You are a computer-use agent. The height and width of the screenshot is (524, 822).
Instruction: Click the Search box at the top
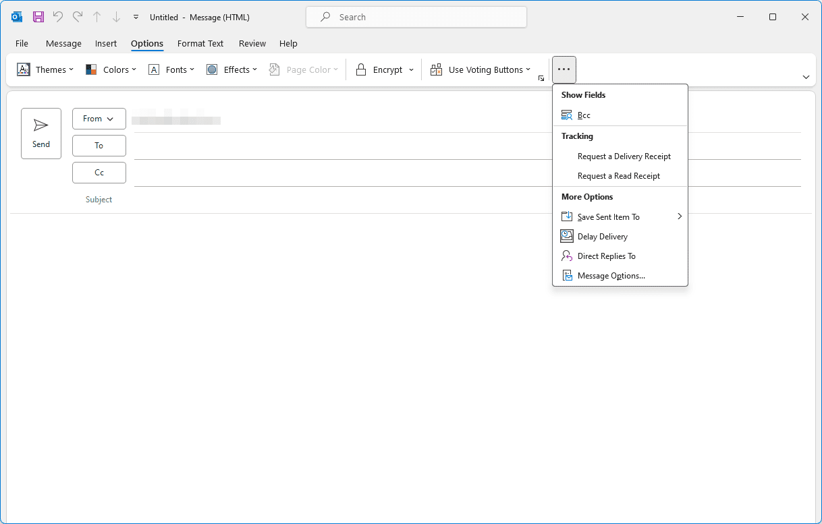[416, 16]
